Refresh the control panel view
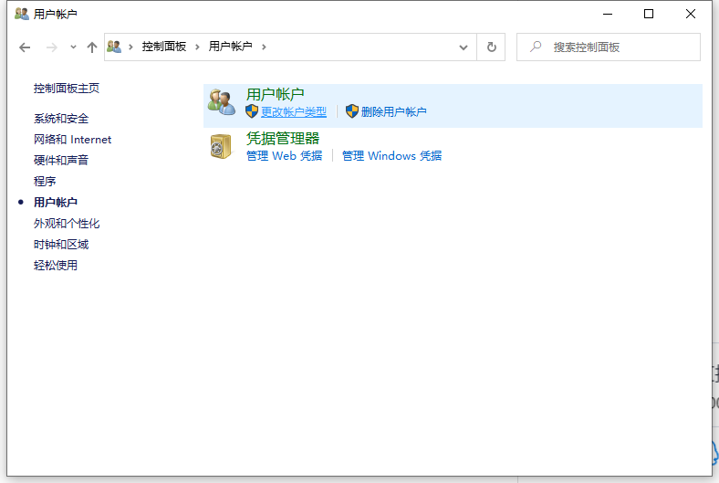Screen dimensions: 719x483 [x=492, y=47]
